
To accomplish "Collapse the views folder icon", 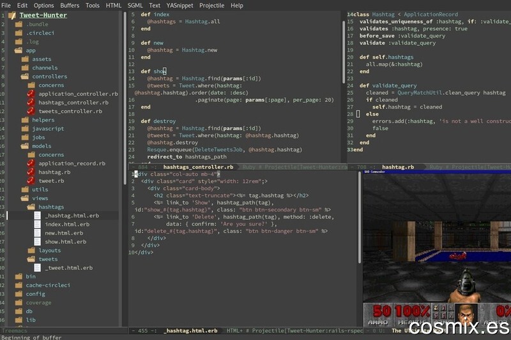I will coord(25,198).
